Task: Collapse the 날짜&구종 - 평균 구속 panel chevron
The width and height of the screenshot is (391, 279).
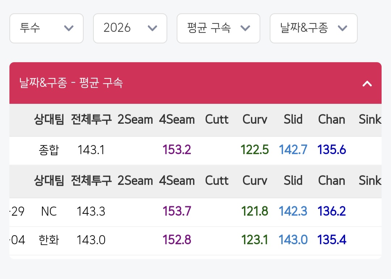Action: click(367, 84)
